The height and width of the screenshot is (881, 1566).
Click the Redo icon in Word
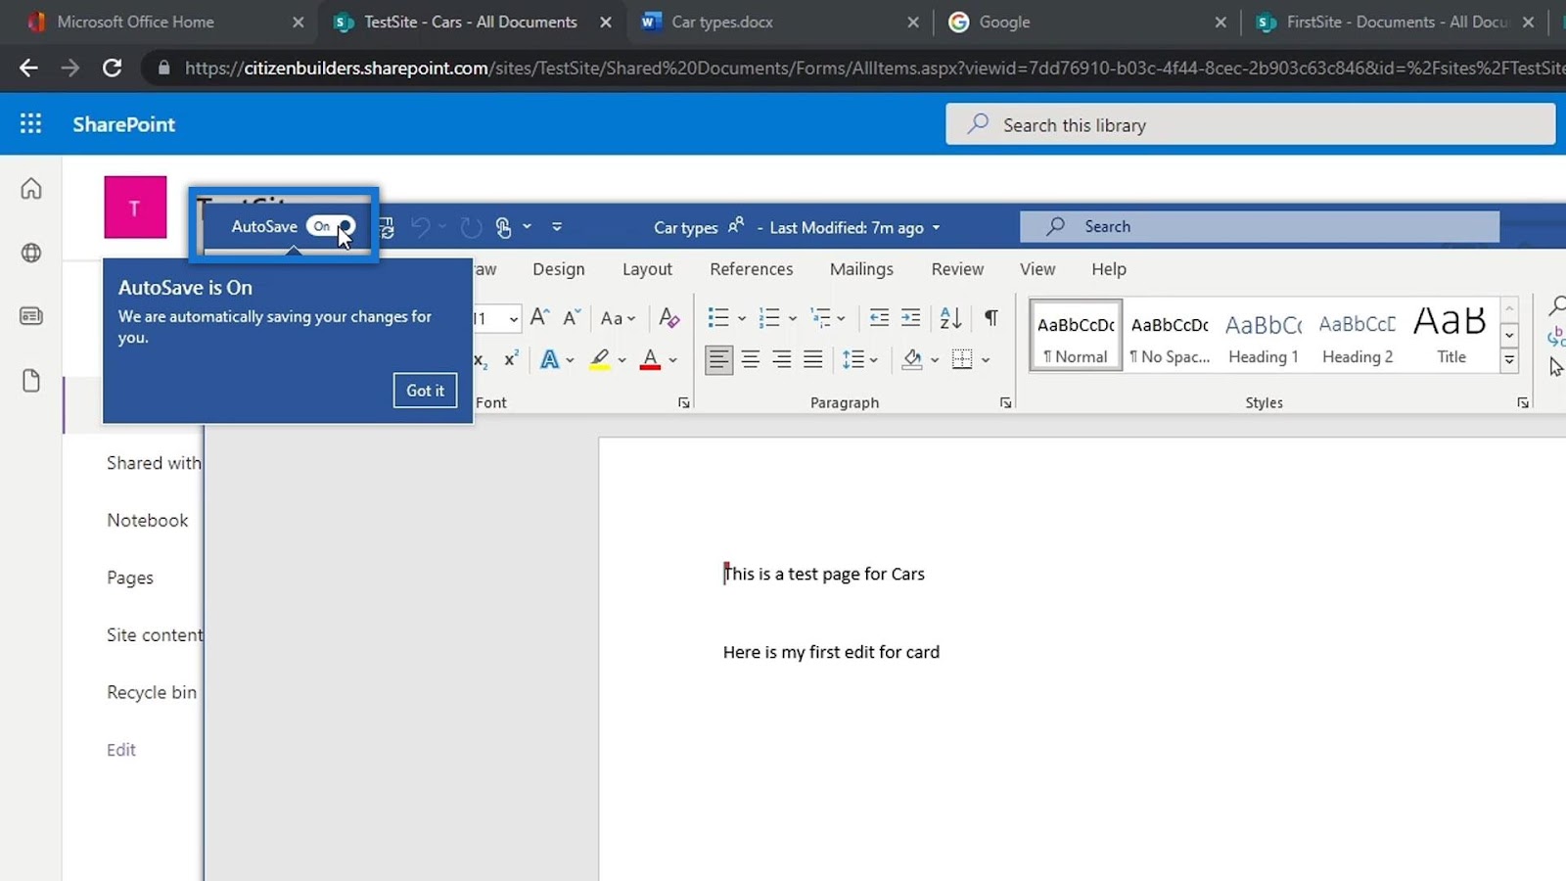coord(472,227)
